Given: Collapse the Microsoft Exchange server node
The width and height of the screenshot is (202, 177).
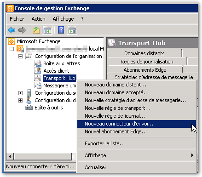Looking at the screenshot, I should (12, 49).
